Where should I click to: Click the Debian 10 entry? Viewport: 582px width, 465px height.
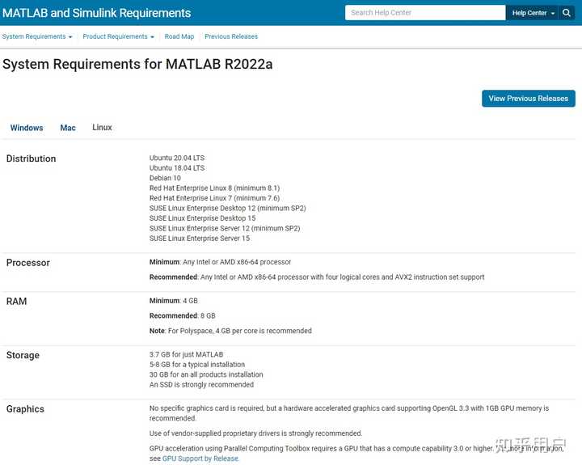pyautogui.click(x=165, y=178)
